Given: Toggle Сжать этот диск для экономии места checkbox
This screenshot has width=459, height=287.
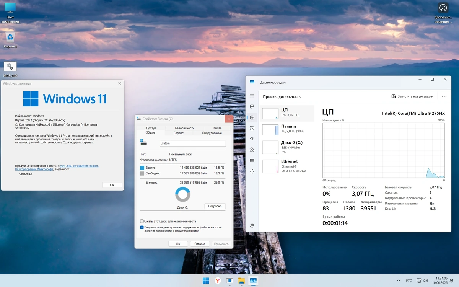Looking at the screenshot, I should 142,221.
